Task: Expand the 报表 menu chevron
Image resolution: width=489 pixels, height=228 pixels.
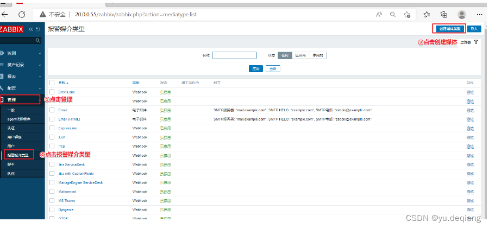Action: pos(40,77)
